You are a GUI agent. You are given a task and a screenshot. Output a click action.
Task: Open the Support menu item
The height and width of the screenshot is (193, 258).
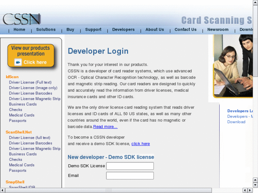click(93, 29)
